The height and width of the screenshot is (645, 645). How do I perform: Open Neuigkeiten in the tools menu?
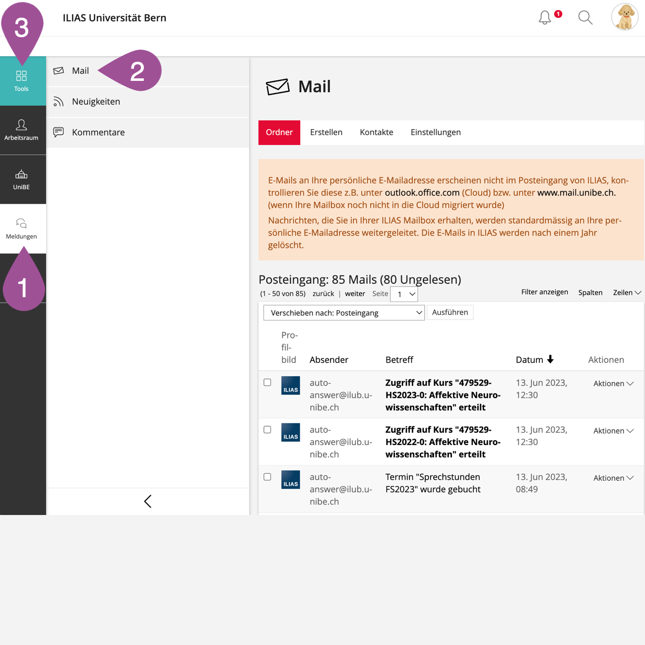[x=96, y=102]
